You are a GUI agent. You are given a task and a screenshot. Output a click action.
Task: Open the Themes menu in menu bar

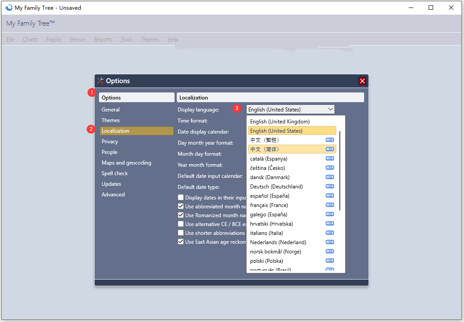pyautogui.click(x=150, y=39)
